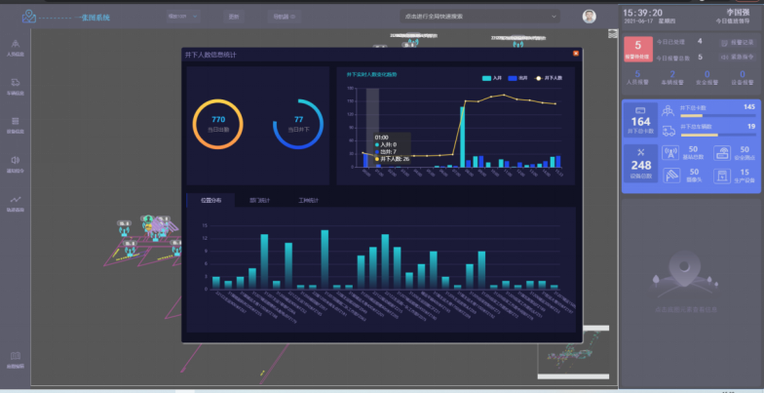Expand the global quick search dropdown arrow
Screen dimensions: 764x393
pyautogui.click(x=554, y=17)
